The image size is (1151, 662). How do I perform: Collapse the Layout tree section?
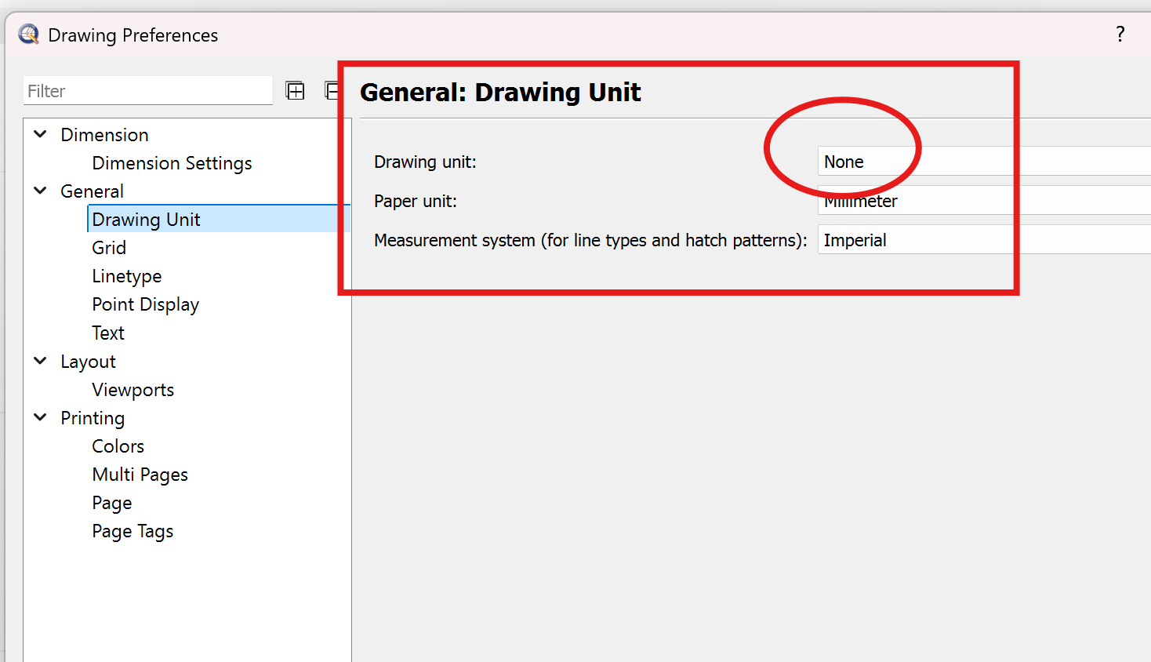tap(41, 361)
